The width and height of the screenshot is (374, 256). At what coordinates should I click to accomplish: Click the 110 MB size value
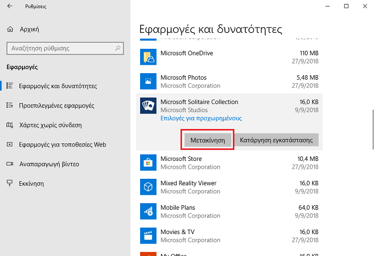[x=309, y=53]
